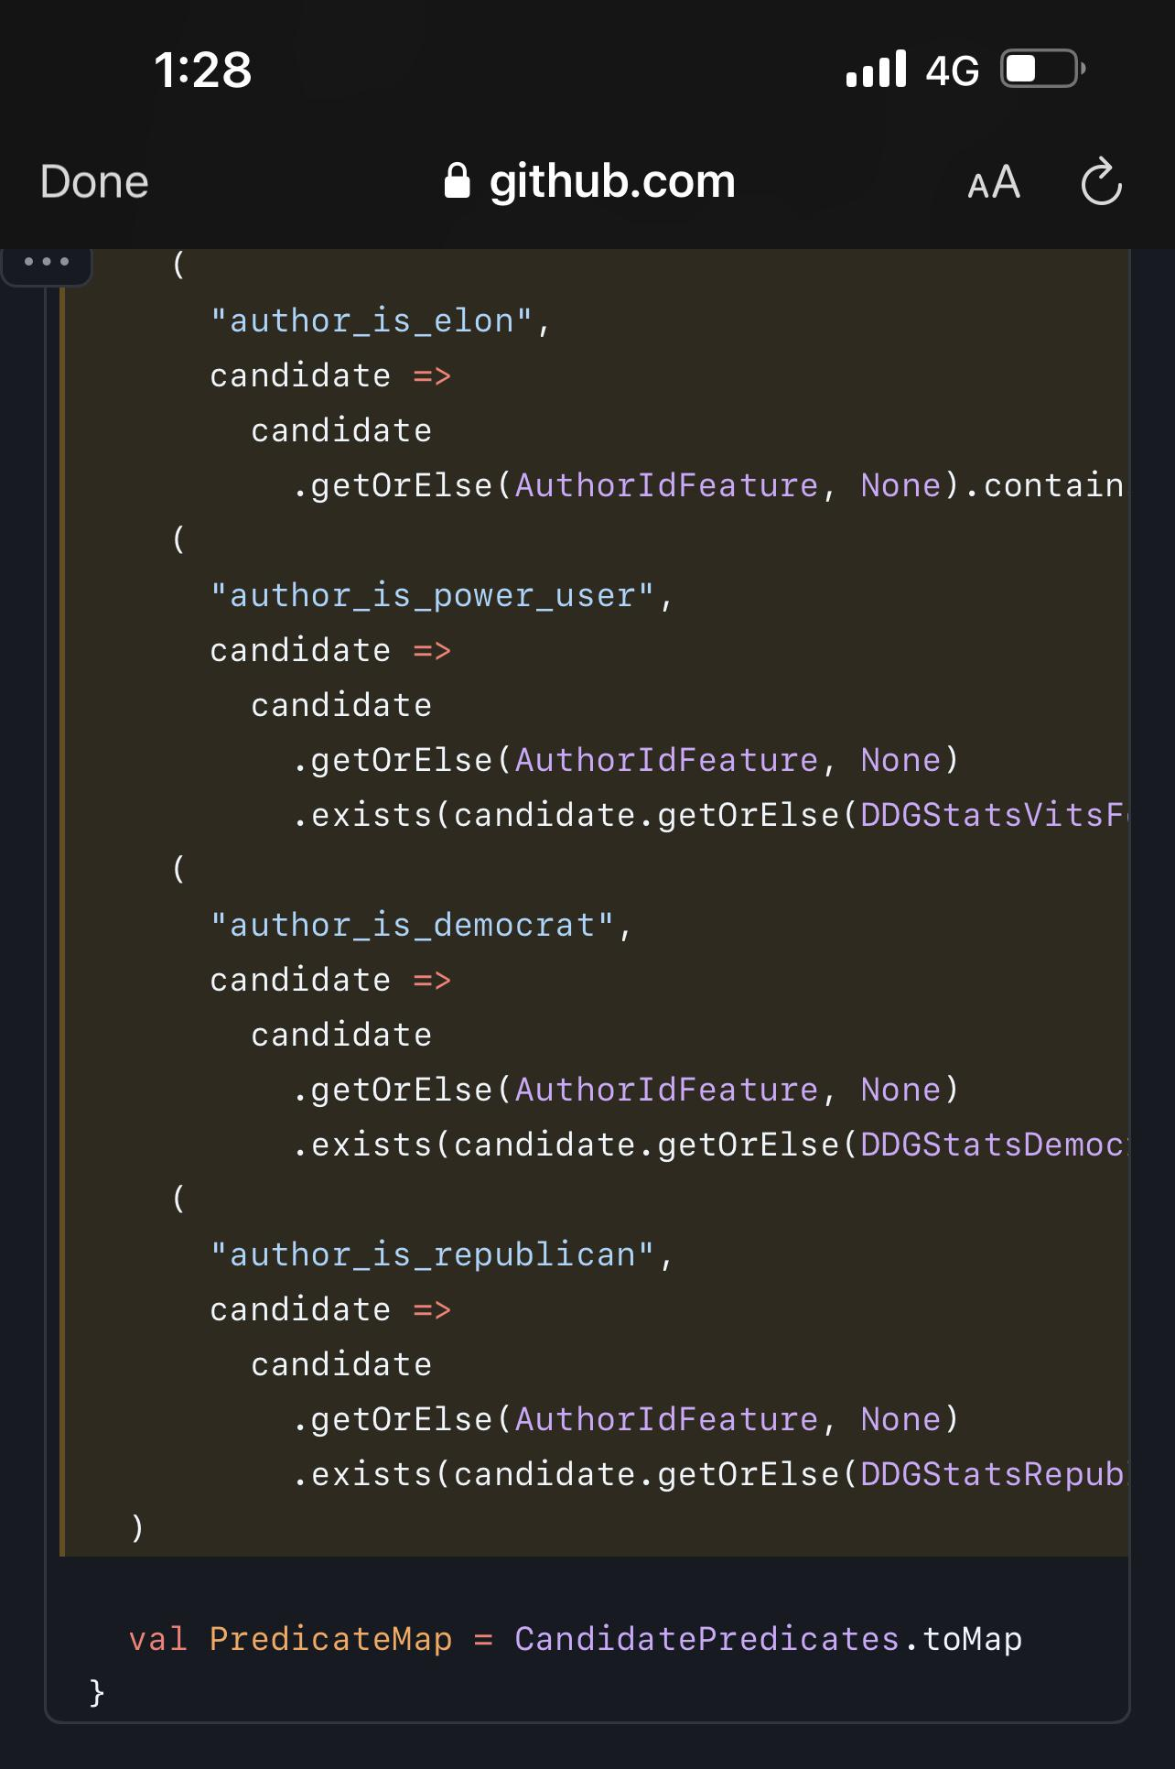The height and width of the screenshot is (1769, 1175).
Task: Expand the three-dot code line menu
Action: click(47, 263)
